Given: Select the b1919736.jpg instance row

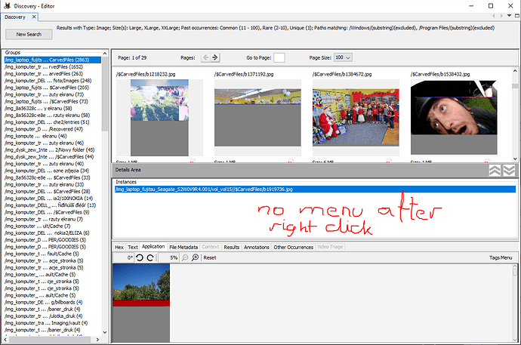Looking at the screenshot, I should [315, 189].
